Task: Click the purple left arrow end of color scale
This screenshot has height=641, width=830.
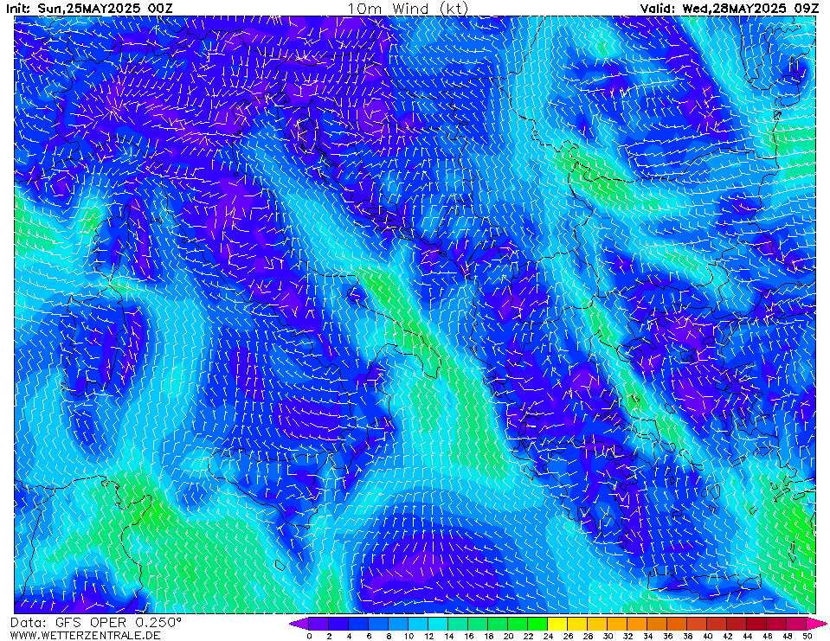Action: point(299,624)
